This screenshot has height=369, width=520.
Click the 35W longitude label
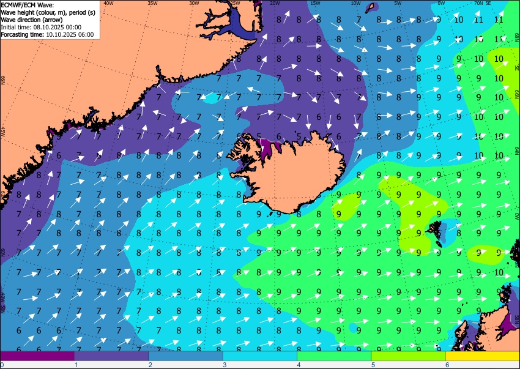click(152, 3)
